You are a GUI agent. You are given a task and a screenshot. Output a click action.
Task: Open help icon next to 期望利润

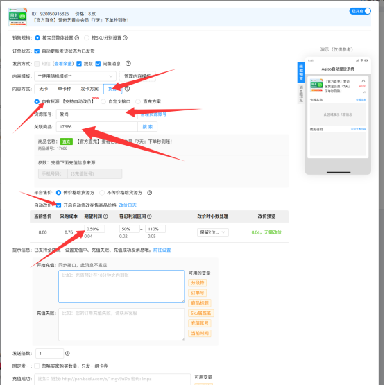click(105, 216)
